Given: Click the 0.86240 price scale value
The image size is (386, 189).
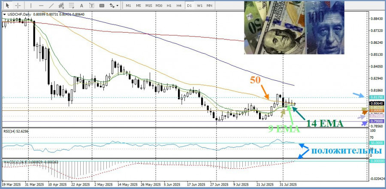Looking at the screenshot, I should point(377,43).
